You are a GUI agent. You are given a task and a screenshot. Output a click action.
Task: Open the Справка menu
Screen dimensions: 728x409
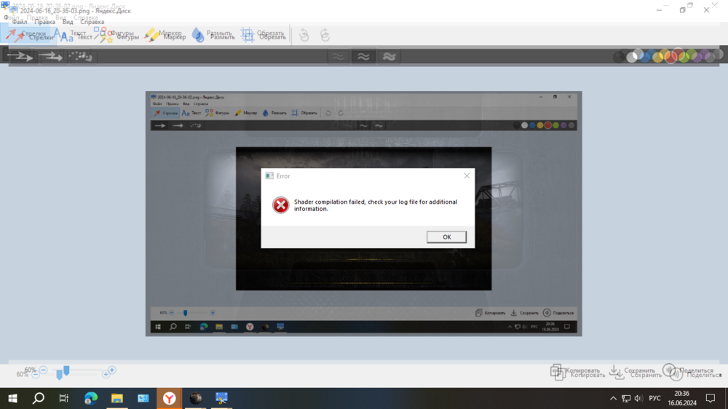[x=92, y=22]
